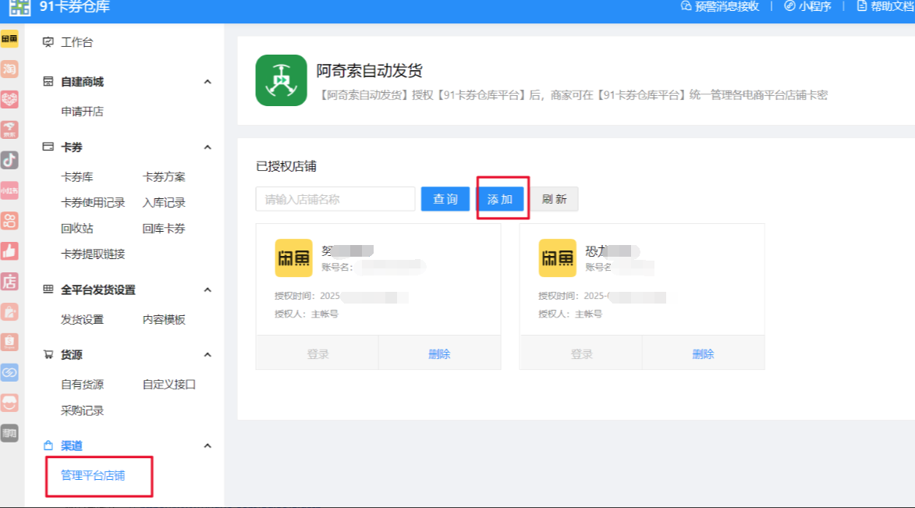Open 内容模板 menu item
915x508 pixels.
tap(164, 319)
